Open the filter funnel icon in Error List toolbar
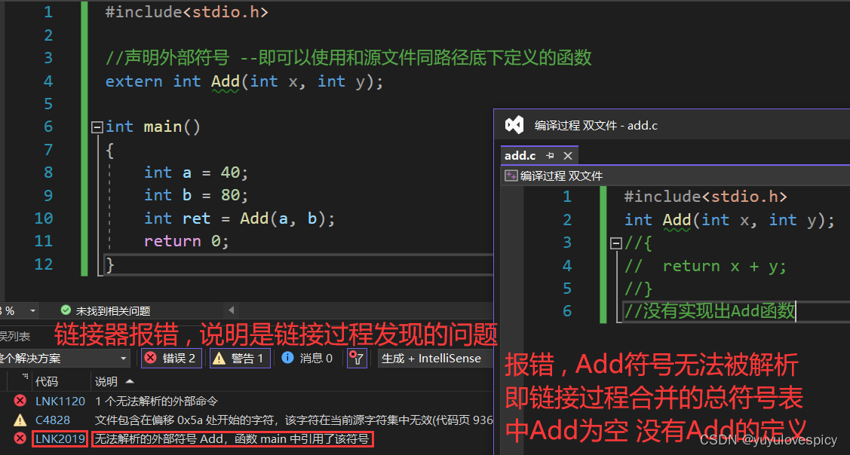 pyautogui.click(x=356, y=358)
